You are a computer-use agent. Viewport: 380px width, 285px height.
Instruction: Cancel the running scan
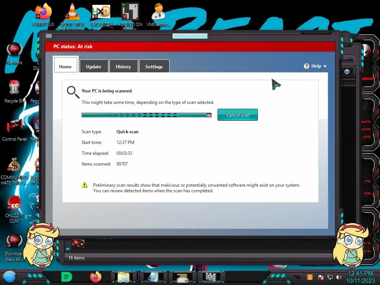pyautogui.click(x=237, y=115)
